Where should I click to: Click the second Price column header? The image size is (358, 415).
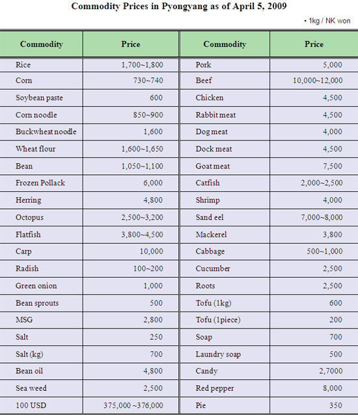[x=314, y=44]
